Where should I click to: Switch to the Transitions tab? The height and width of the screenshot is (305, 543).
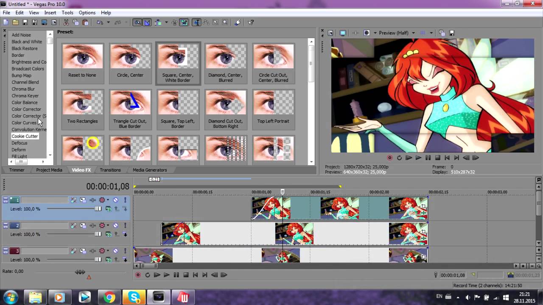pyautogui.click(x=110, y=170)
